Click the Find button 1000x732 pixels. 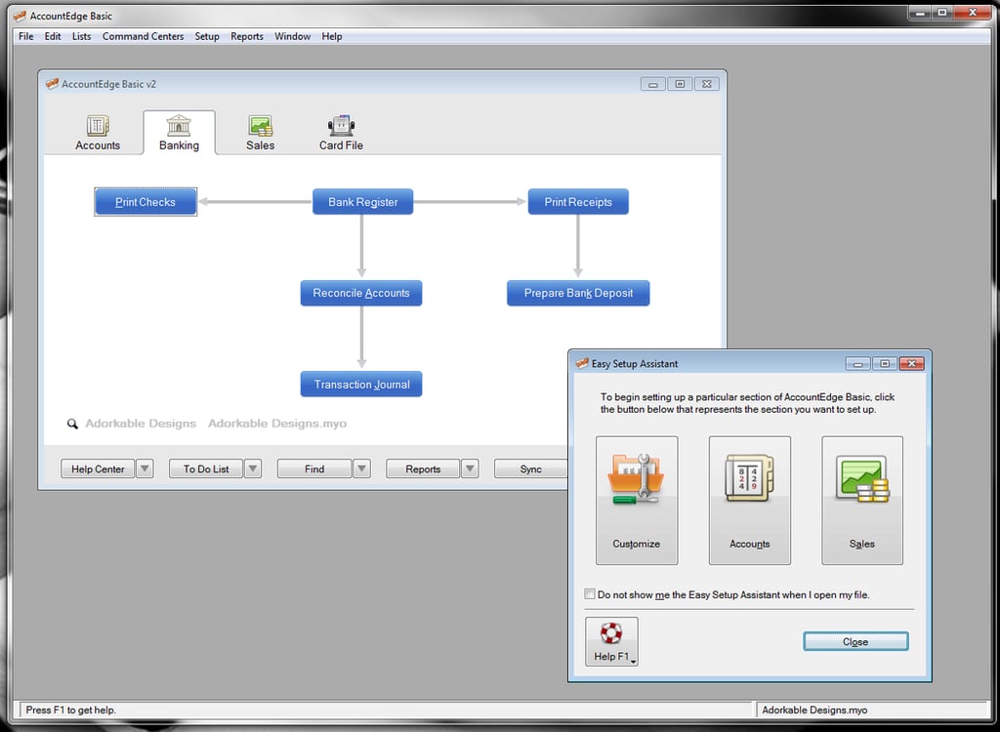point(314,468)
